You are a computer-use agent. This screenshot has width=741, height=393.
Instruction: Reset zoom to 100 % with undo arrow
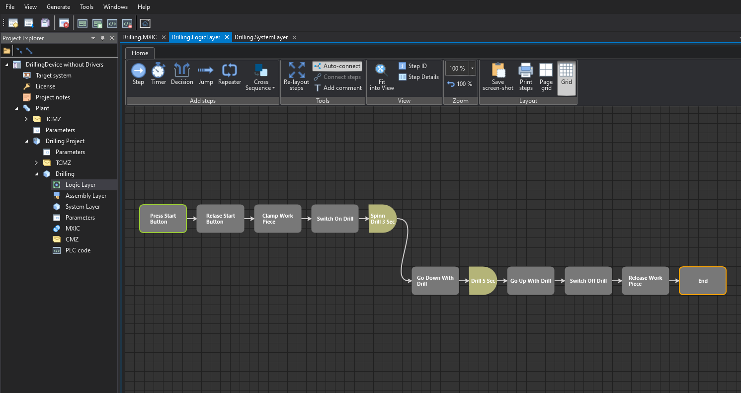tap(460, 84)
